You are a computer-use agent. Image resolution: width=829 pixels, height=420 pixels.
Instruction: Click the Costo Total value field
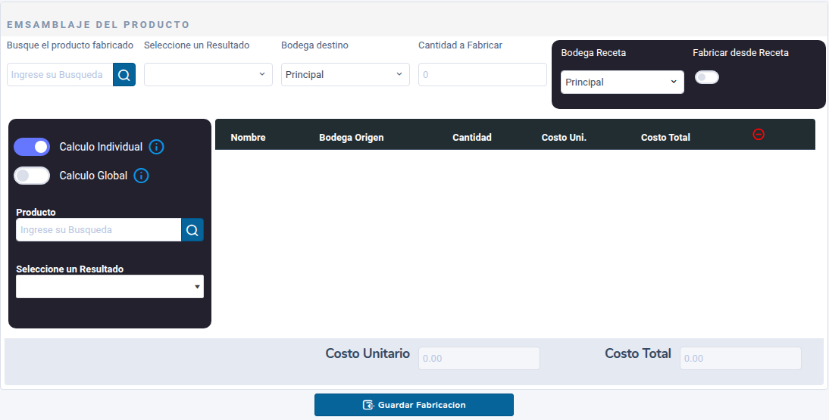click(x=740, y=358)
